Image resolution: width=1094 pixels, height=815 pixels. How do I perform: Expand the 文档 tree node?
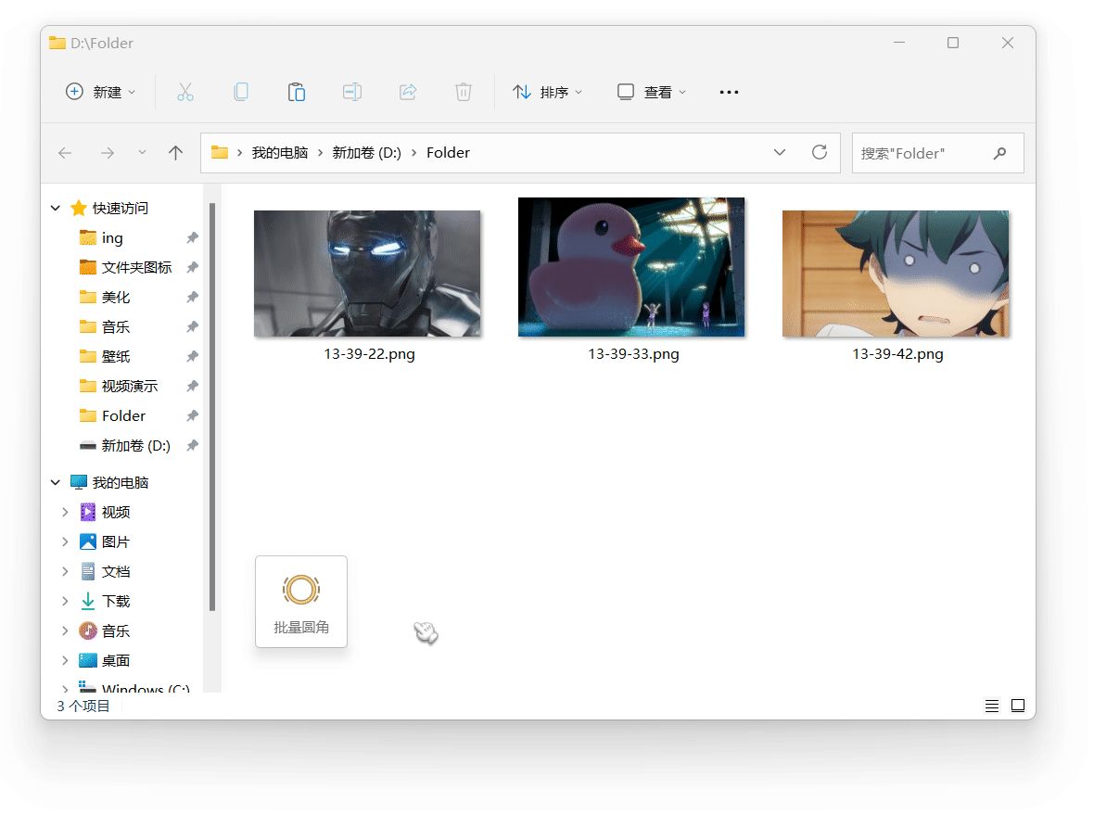pos(65,571)
